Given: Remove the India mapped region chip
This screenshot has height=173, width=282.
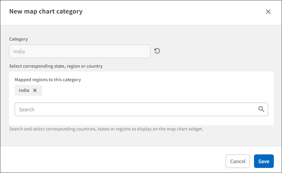Looking at the screenshot, I should pyautogui.click(x=35, y=90).
